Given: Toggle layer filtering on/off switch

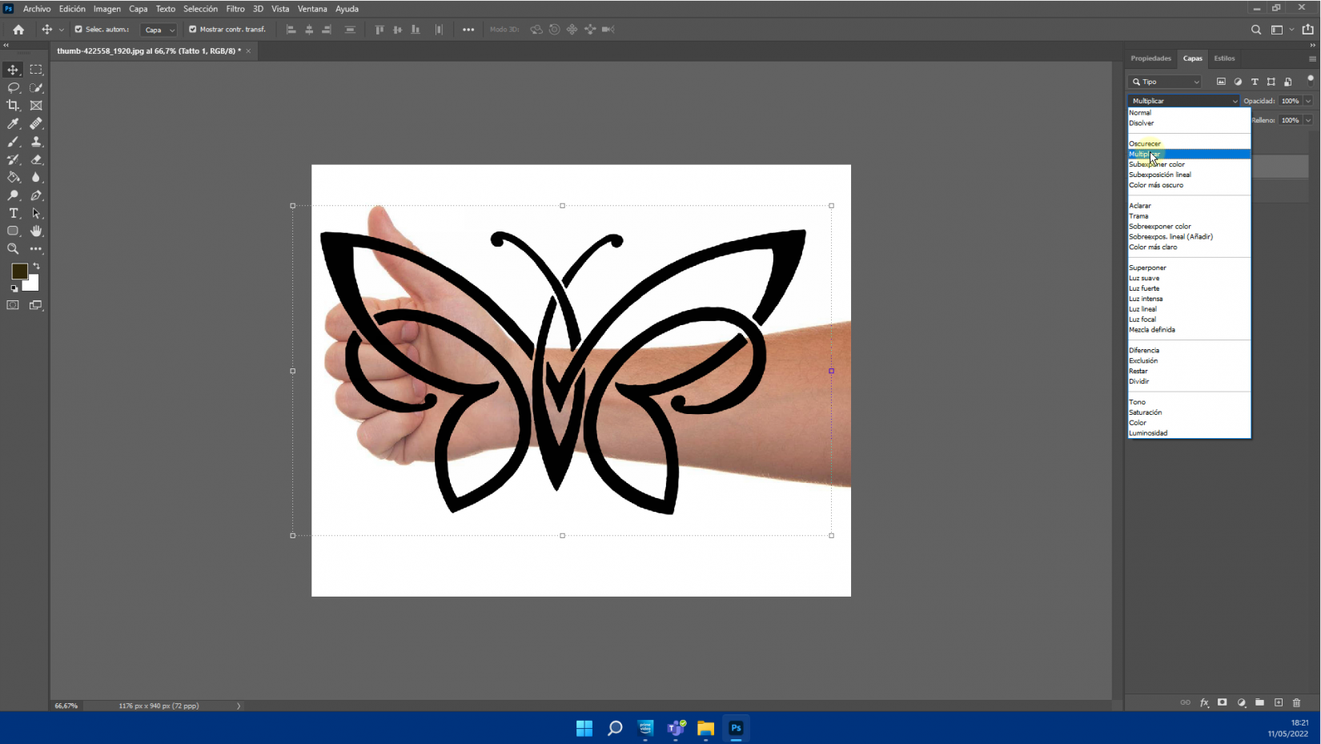Looking at the screenshot, I should pos(1311,80).
